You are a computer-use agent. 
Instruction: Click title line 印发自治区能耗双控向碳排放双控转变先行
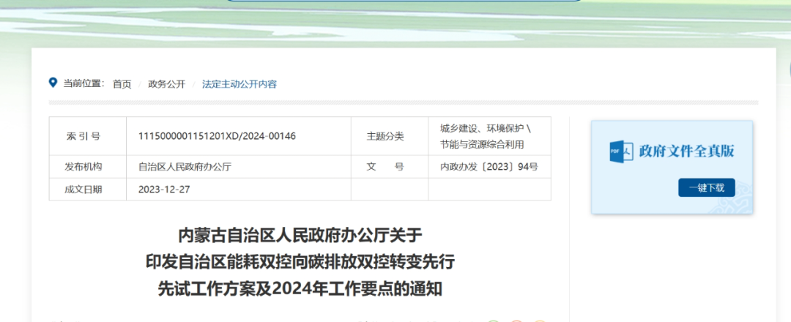coord(300,262)
